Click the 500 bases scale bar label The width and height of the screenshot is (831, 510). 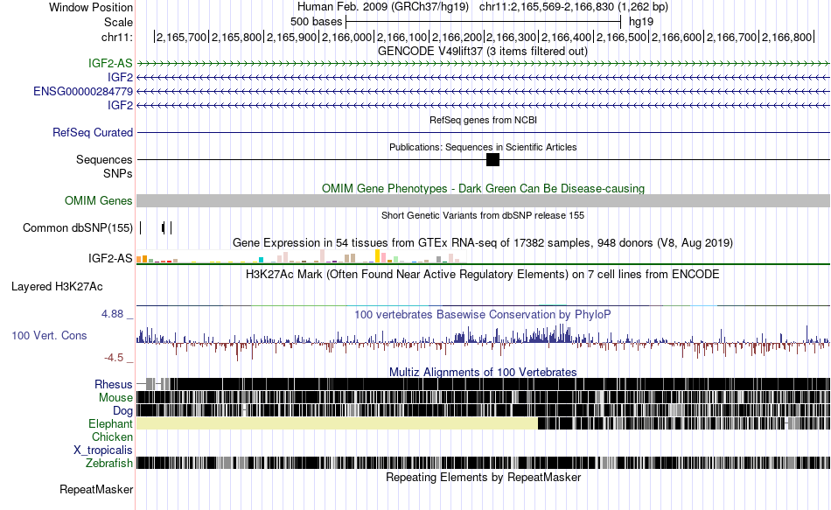pyautogui.click(x=317, y=22)
